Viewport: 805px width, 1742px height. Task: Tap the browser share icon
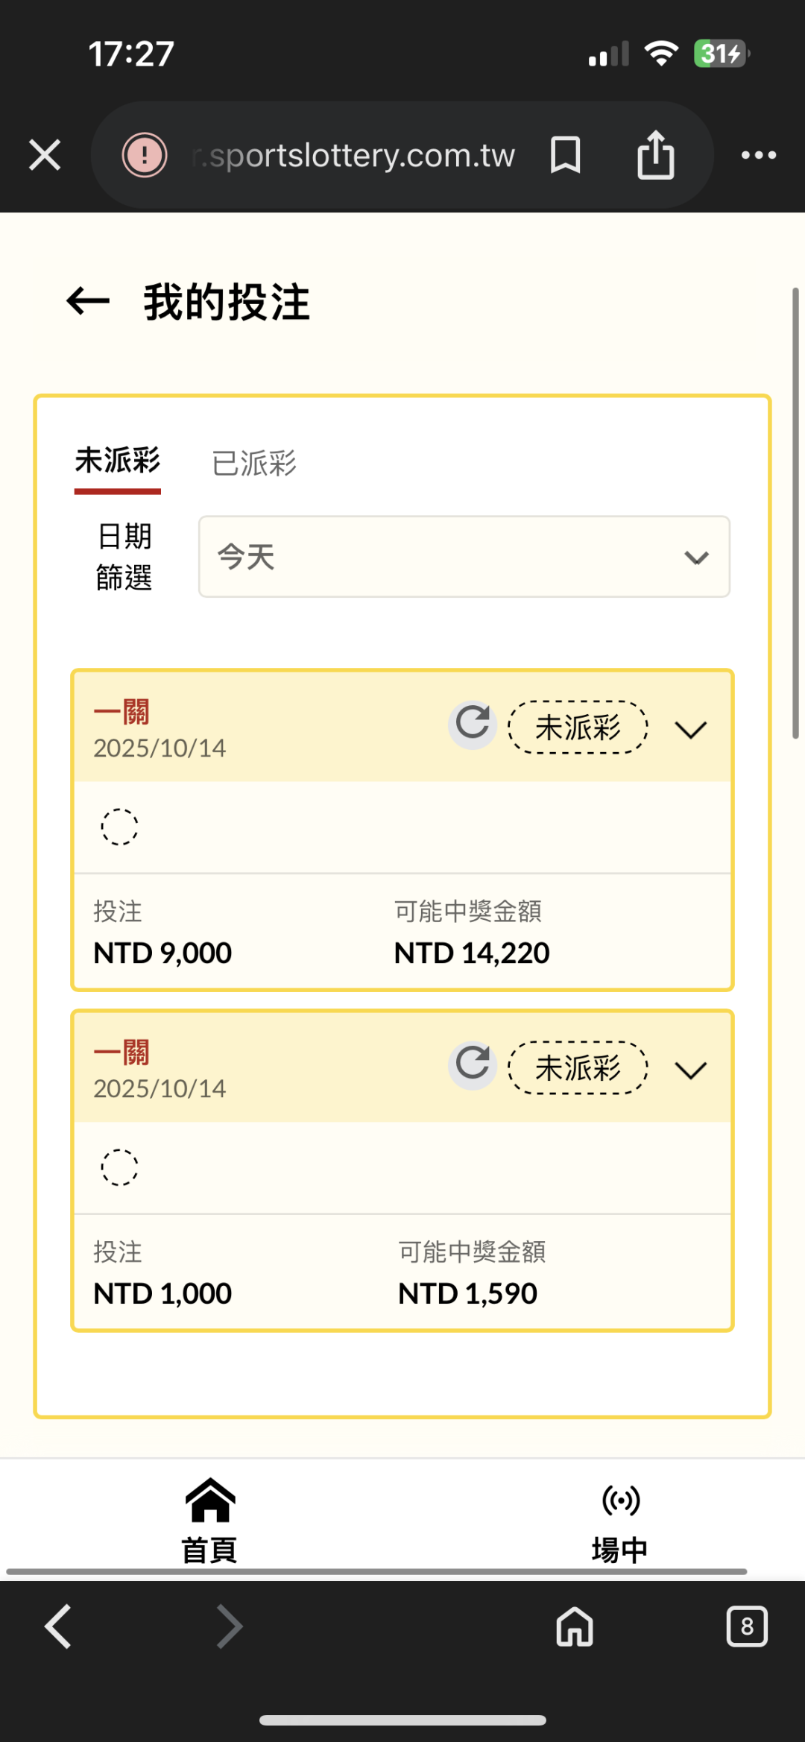(x=656, y=155)
